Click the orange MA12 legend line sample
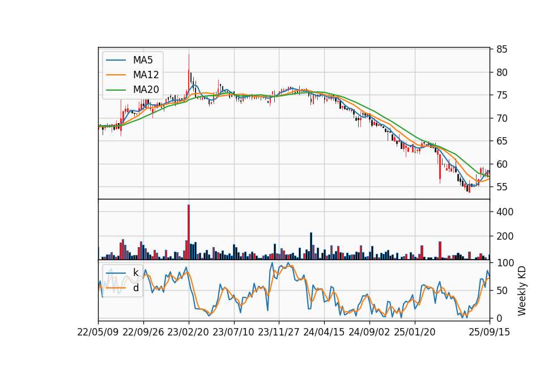 point(116,75)
